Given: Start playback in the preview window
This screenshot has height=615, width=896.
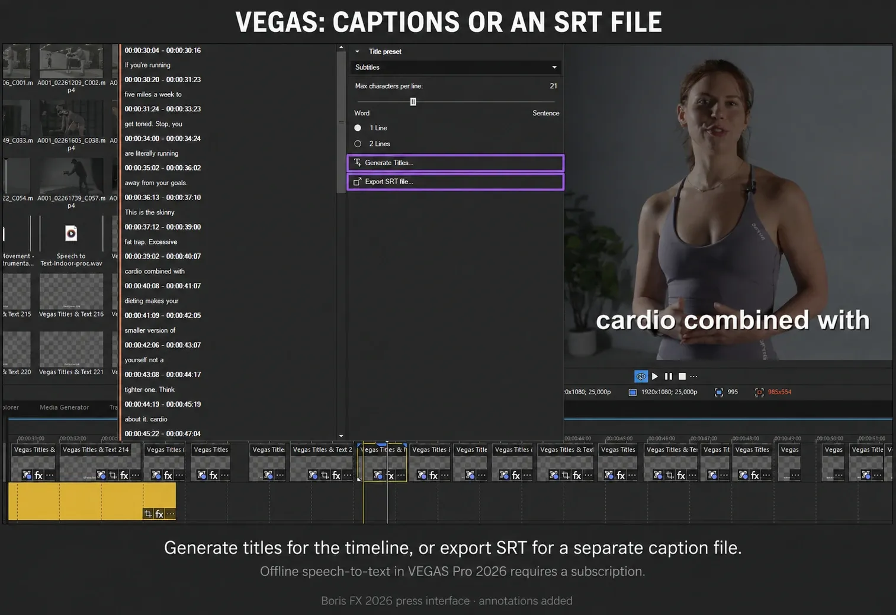Looking at the screenshot, I should tap(655, 376).
